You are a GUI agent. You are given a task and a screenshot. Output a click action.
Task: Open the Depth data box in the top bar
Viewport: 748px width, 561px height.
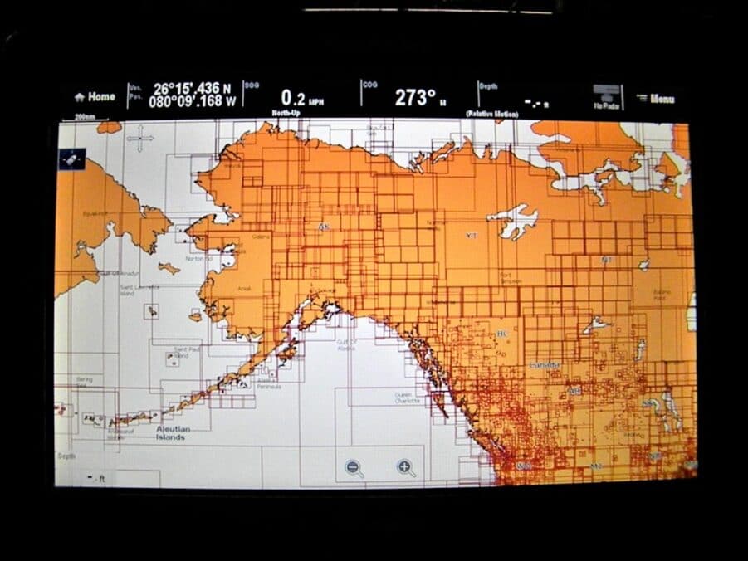point(490,87)
